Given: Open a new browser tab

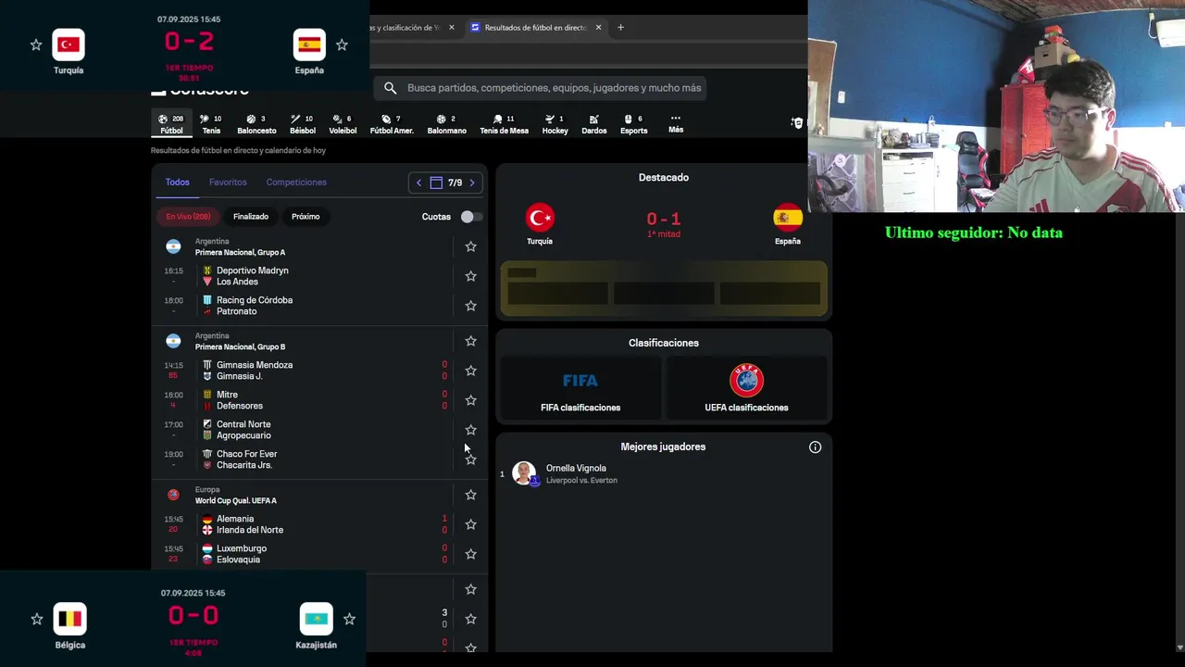Looking at the screenshot, I should pyautogui.click(x=620, y=28).
